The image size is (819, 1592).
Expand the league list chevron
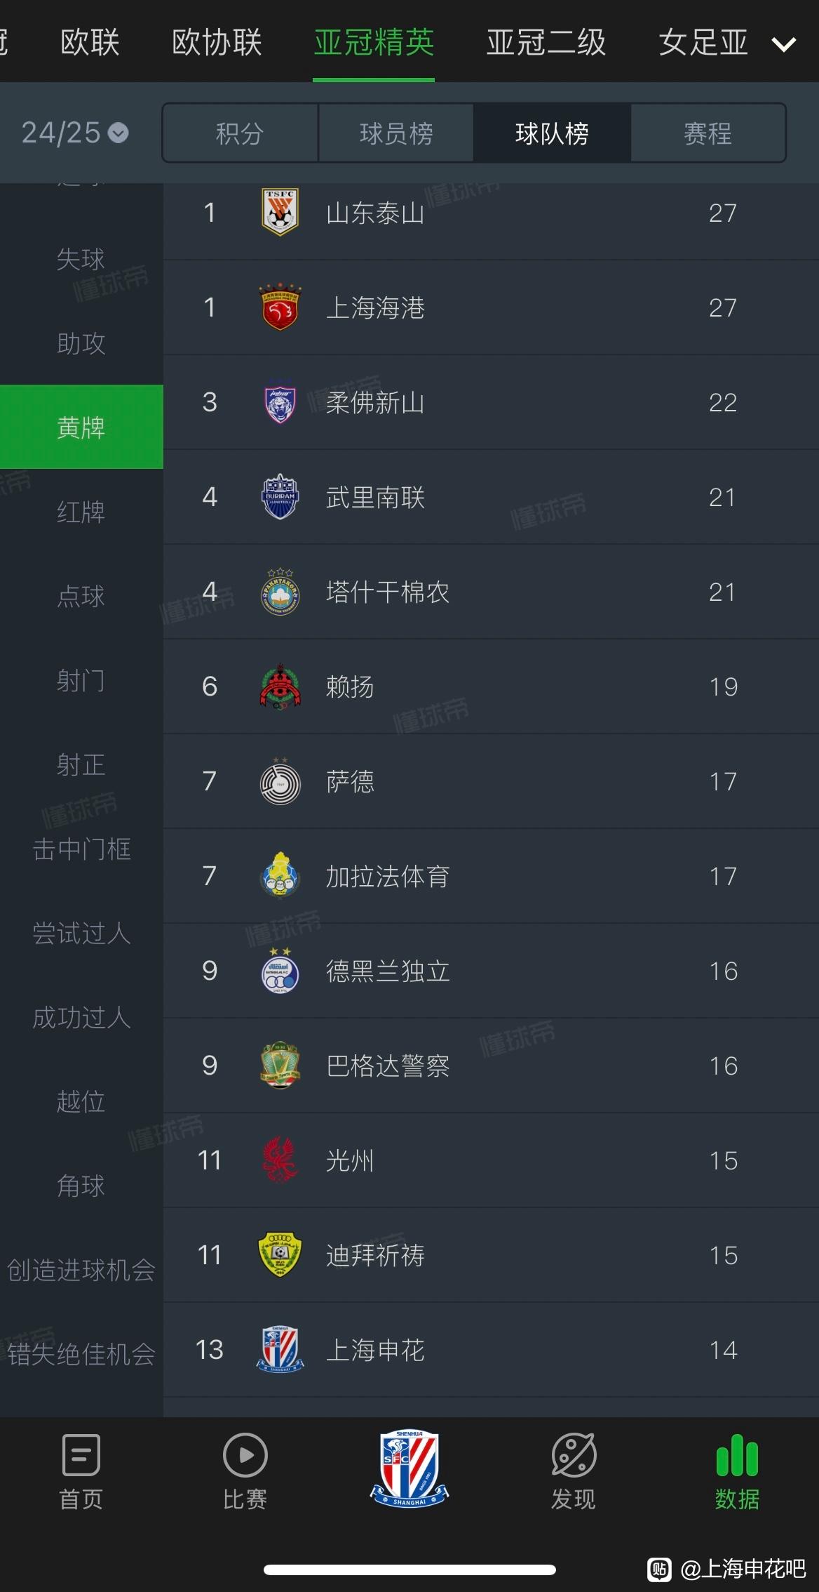[x=784, y=45]
